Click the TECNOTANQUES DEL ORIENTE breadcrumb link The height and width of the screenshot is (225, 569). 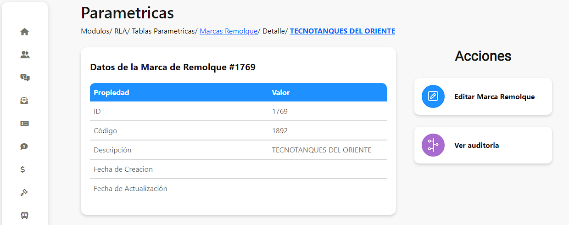coord(342,31)
